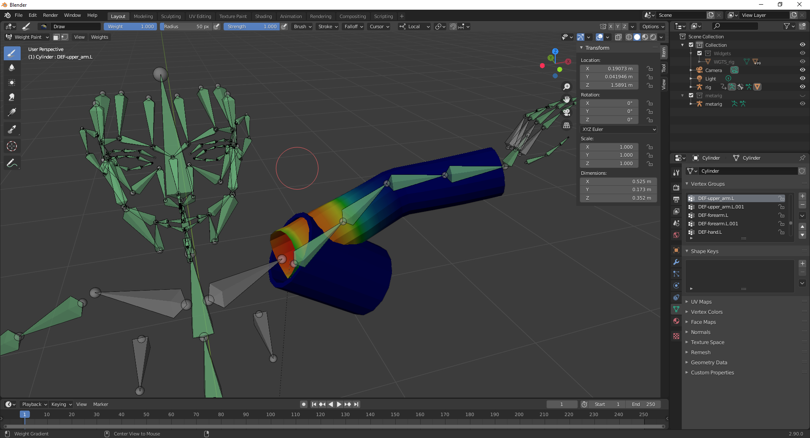This screenshot has height=438, width=810.
Task: Select the Cursor tool
Action: click(x=12, y=146)
